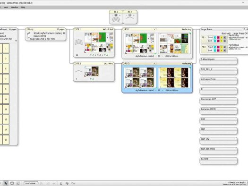Image resolution: width=248 pixels, height=186 pixels.
Task: Expand the dropdown arrow in the pages panel
Action: (x=16, y=41)
